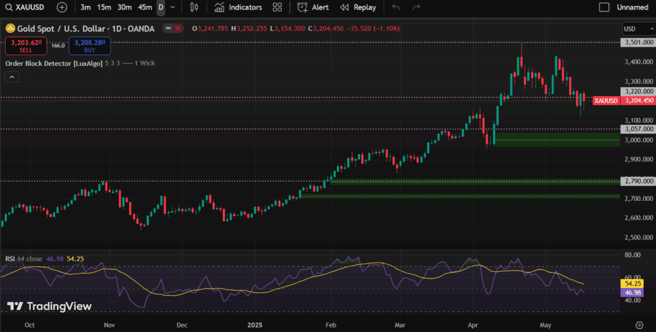
Task: Switch to the 15m timeframe
Action: click(103, 8)
